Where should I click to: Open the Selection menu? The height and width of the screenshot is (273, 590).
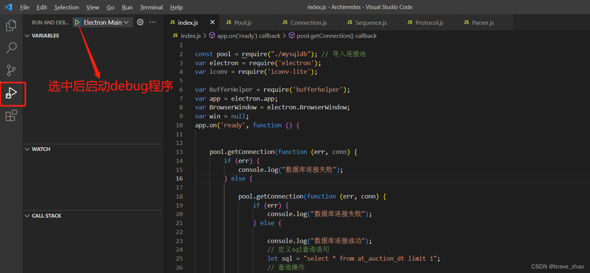(x=66, y=7)
